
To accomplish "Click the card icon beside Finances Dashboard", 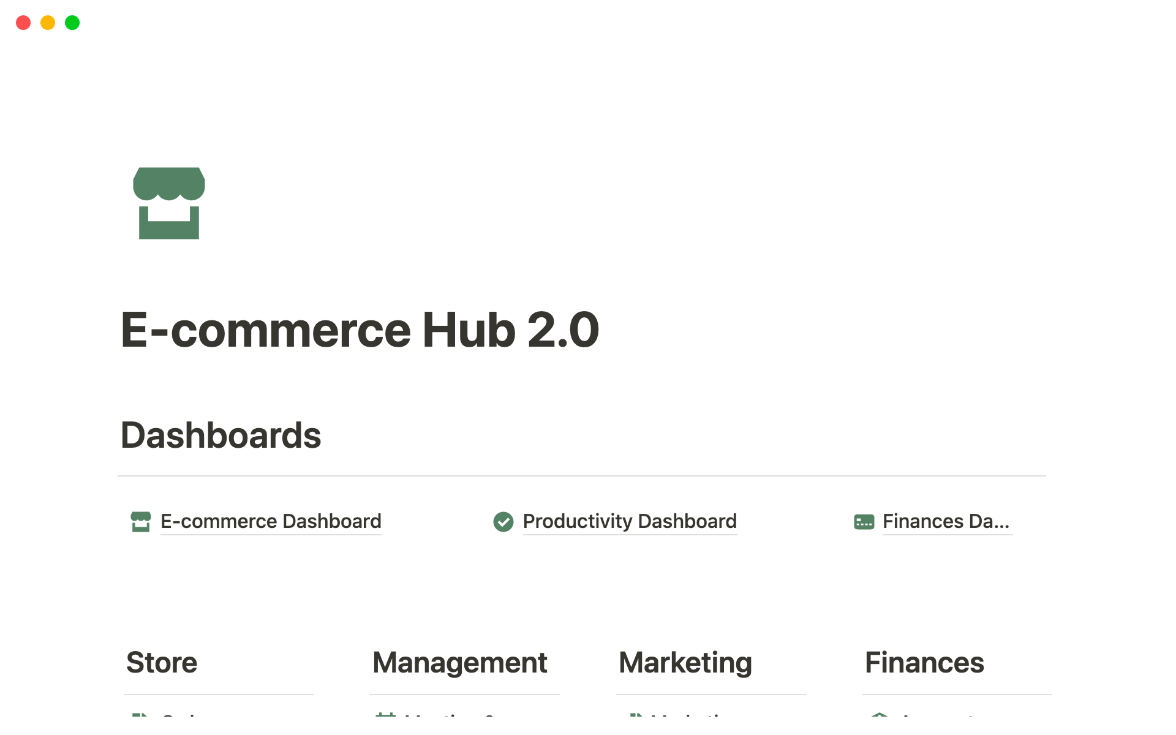I will pyautogui.click(x=864, y=522).
